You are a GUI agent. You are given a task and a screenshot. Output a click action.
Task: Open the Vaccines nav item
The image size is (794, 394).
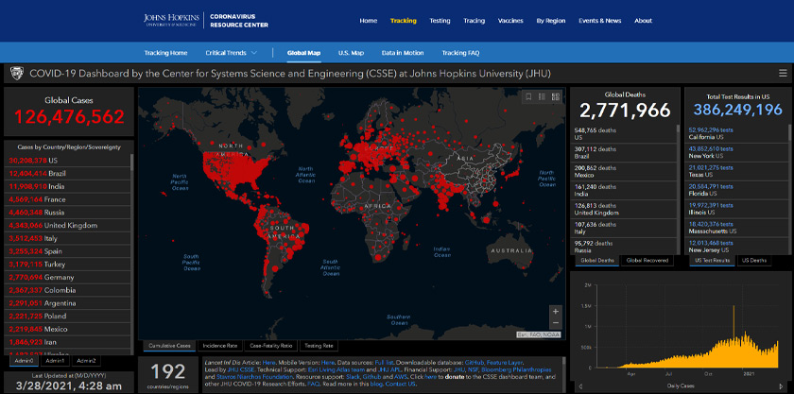click(510, 21)
